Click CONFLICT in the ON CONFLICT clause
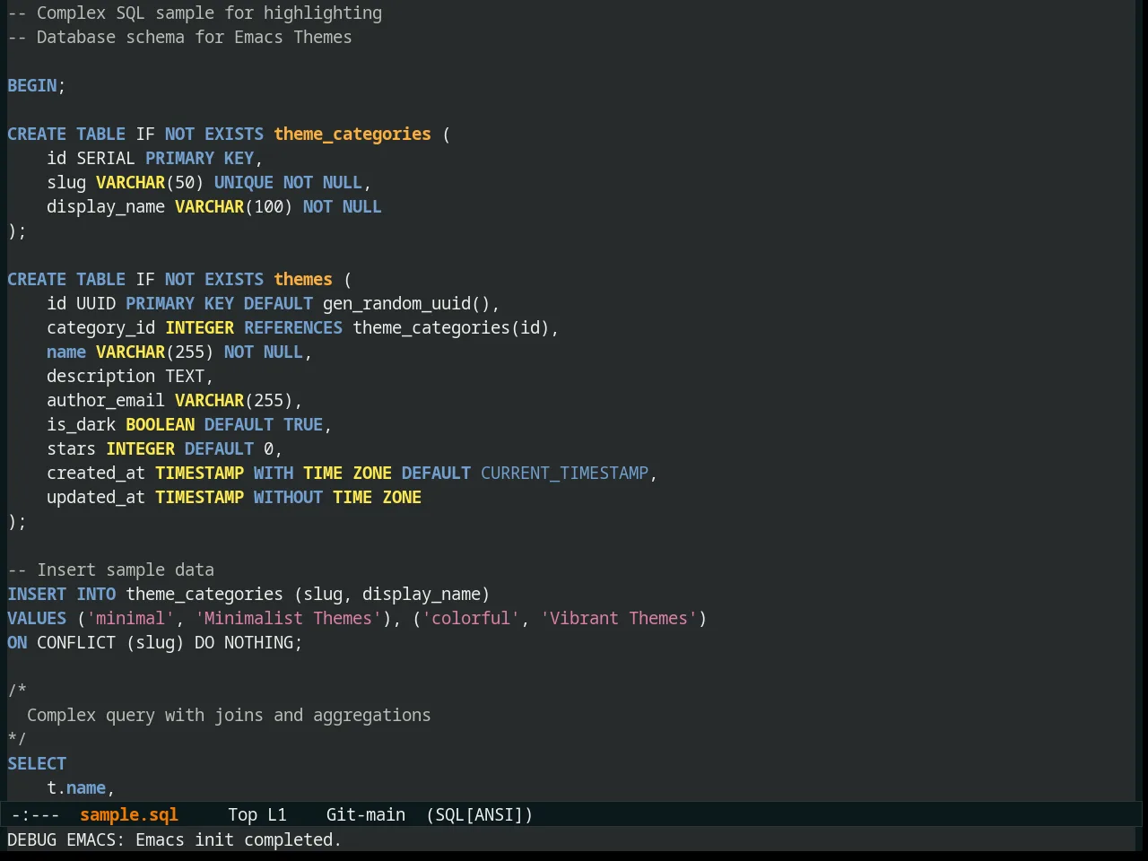This screenshot has width=1148, height=861. point(76,642)
